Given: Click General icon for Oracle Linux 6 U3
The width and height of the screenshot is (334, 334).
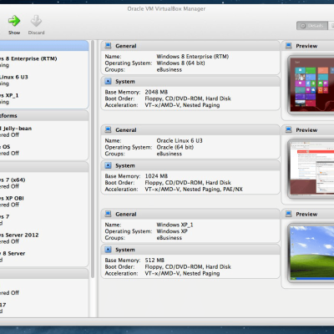Looking at the screenshot, I should click(x=108, y=129).
